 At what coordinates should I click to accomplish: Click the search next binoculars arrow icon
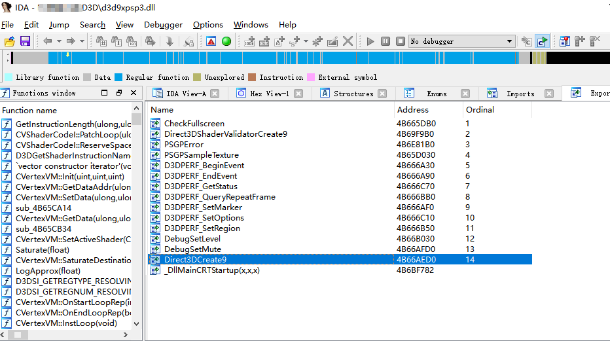pyautogui.click(x=150, y=41)
